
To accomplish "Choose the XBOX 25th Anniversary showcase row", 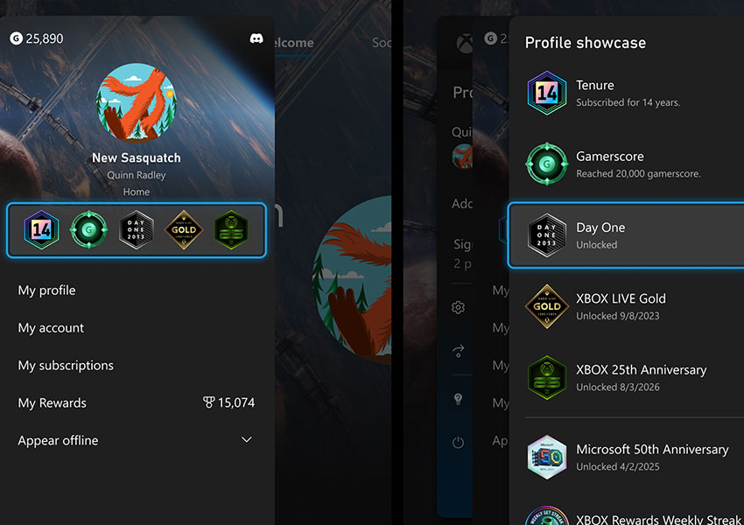I will coord(627,377).
